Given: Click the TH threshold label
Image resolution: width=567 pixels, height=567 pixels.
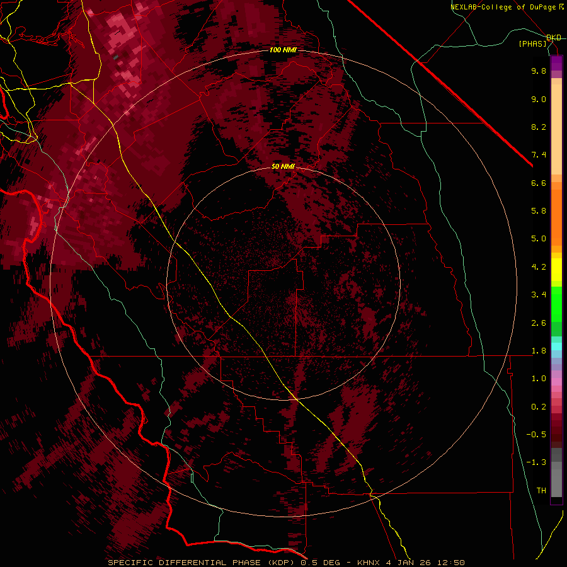Looking at the screenshot, I should (541, 491).
